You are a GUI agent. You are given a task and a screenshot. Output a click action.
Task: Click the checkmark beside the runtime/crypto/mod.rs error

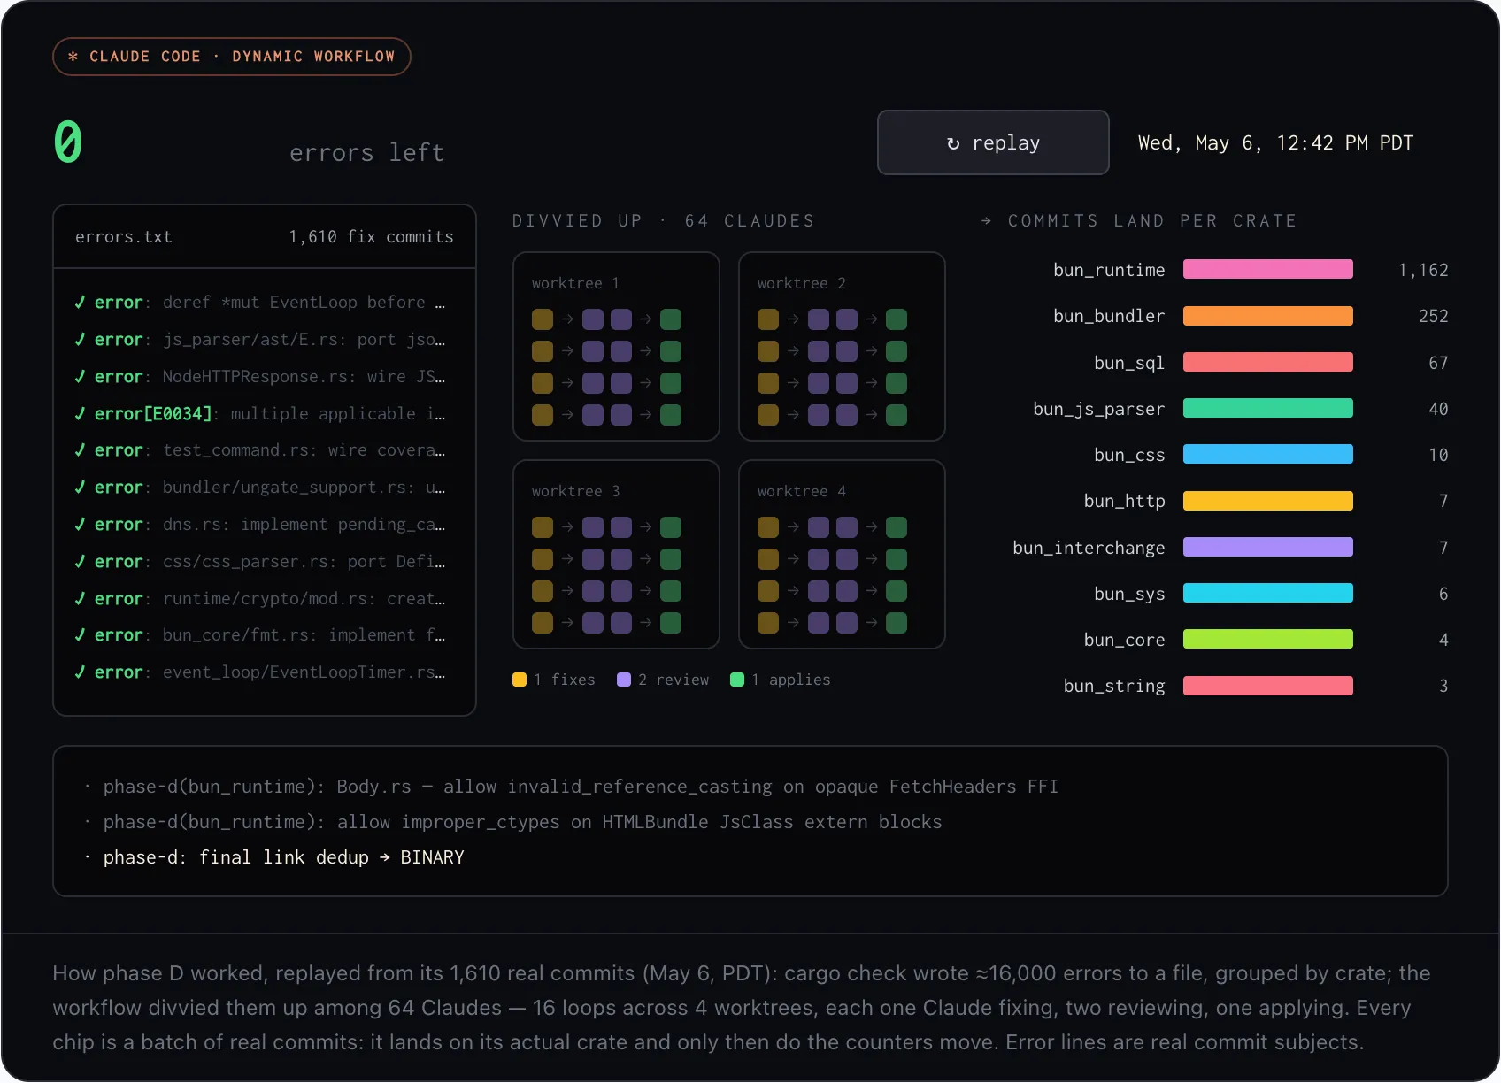(81, 599)
